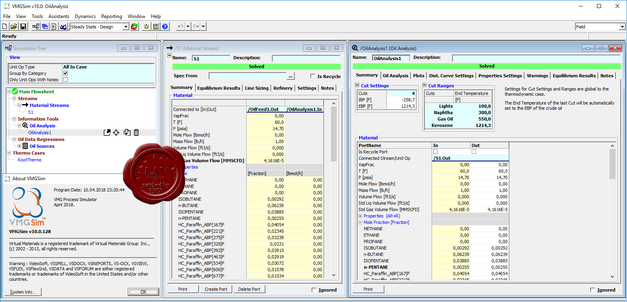
Task: Open the Dist. Curve Settings tab
Action: coord(451,76)
